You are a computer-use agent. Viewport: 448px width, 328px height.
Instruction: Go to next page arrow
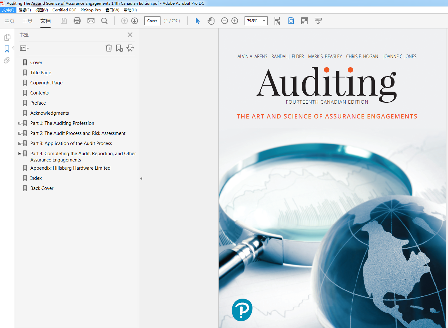point(135,21)
